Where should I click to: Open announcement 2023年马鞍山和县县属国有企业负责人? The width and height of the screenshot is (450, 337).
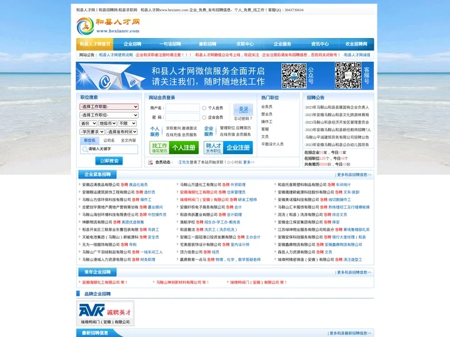[x=337, y=107]
